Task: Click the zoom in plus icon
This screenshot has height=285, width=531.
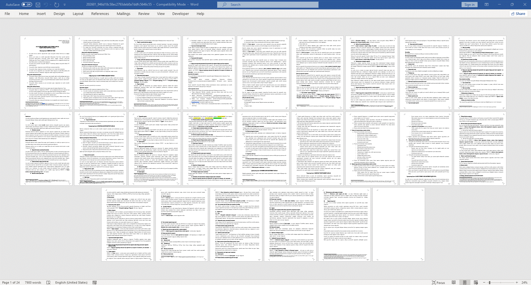Action: pyautogui.click(x=517, y=283)
